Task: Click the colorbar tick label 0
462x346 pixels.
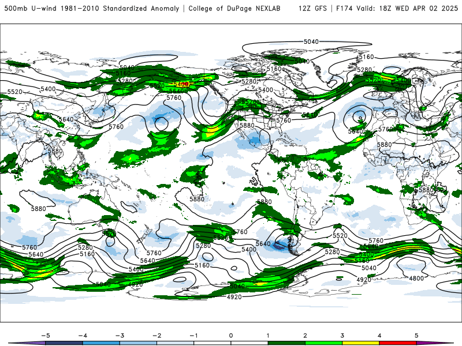Action: coord(230,336)
